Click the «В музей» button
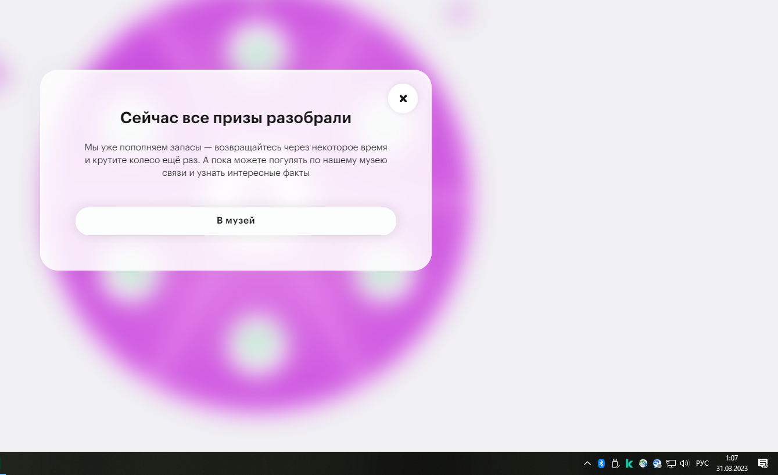This screenshot has width=778, height=475. point(236,221)
